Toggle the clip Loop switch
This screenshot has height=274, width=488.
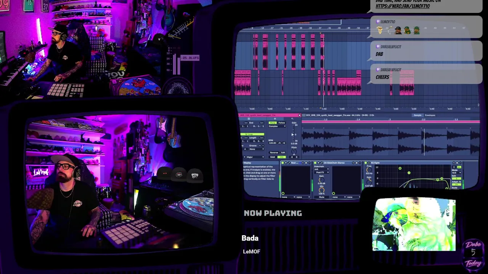click(252, 134)
